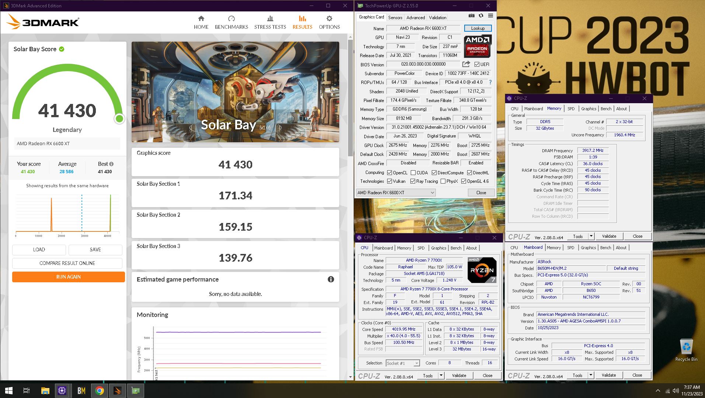The height and width of the screenshot is (398, 705).
Task: Click scroll down arrow in 3DMark results
Action: tap(350, 377)
